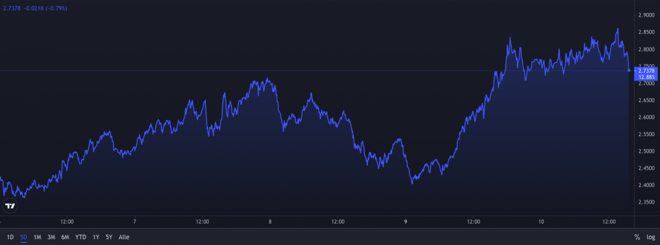Screen dimensions: 660x245
Task: Click date 7 on time axis
Action: pyautogui.click(x=135, y=222)
